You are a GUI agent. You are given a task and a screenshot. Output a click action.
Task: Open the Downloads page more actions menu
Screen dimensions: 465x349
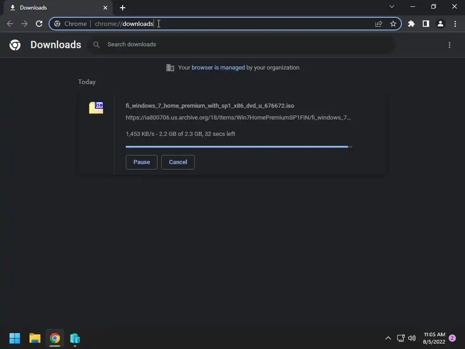(x=450, y=45)
